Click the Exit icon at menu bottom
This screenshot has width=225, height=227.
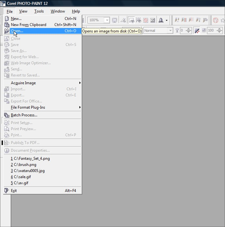pyautogui.click(x=7, y=191)
